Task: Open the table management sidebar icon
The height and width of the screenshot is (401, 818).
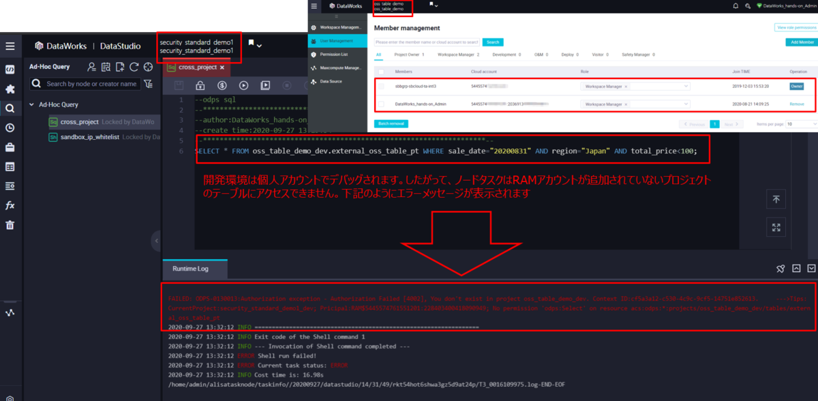Action: point(10,166)
